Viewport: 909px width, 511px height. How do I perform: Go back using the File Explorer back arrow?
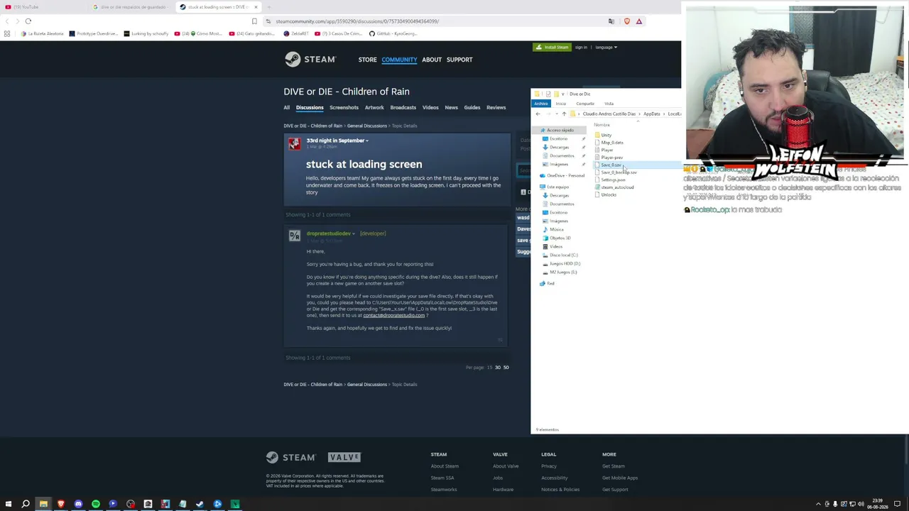[538, 114]
